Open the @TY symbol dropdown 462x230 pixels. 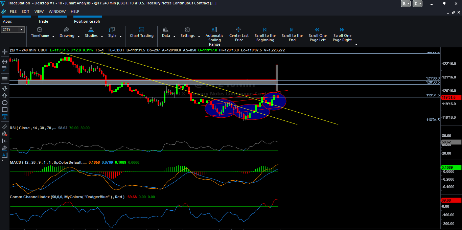(x=22, y=30)
